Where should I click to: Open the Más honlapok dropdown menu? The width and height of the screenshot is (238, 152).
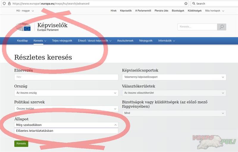coord(214,11)
